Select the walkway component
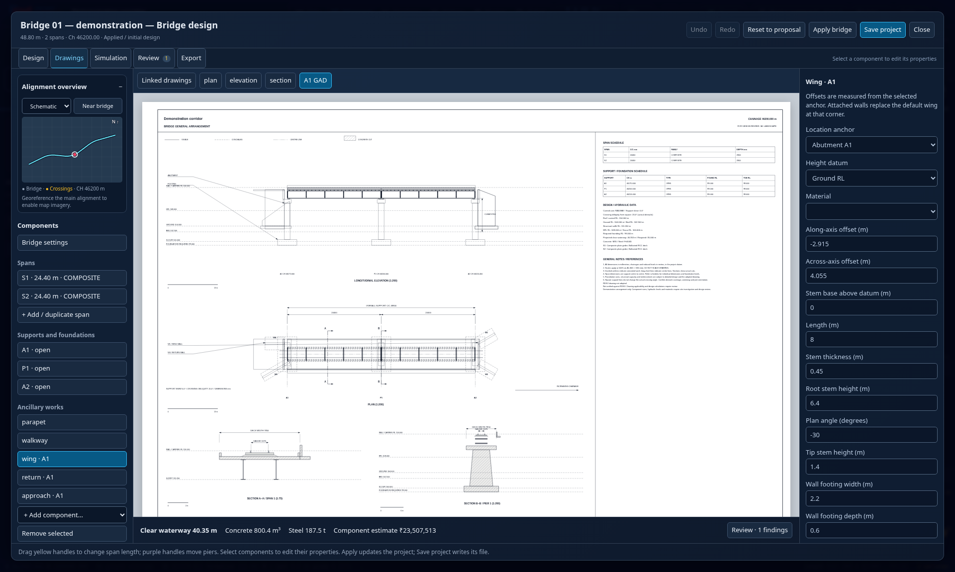The image size is (955, 572). pyautogui.click(x=72, y=441)
